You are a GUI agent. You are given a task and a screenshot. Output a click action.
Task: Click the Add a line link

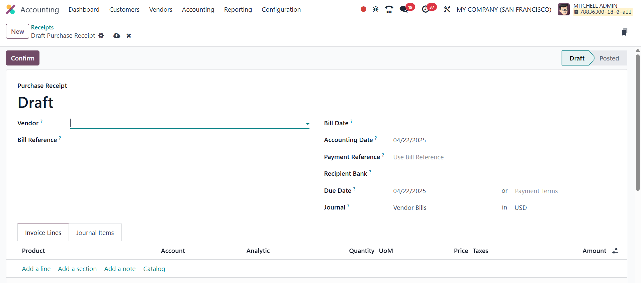36,269
